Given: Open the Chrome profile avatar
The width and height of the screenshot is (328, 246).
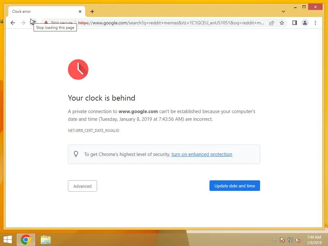Looking at the screenshot, I should coord(305,23).
